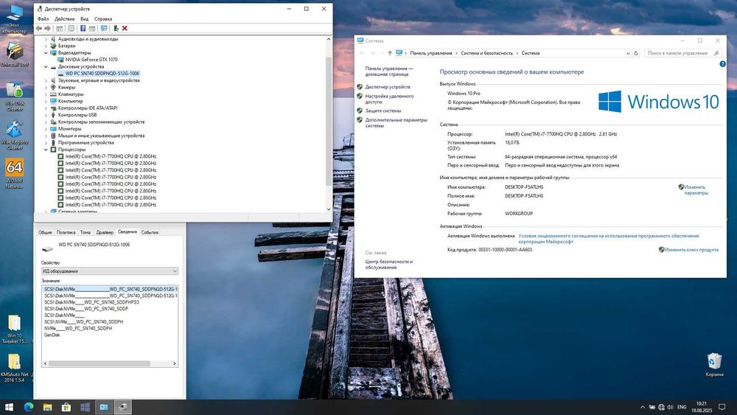Click the Windows Start button
Viewport: 737px width, 415px height.
9,407
